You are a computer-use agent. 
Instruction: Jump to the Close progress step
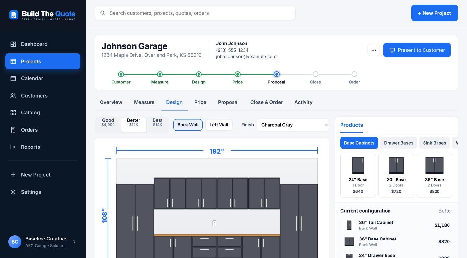pyautogui.click(x=316, y=78)
